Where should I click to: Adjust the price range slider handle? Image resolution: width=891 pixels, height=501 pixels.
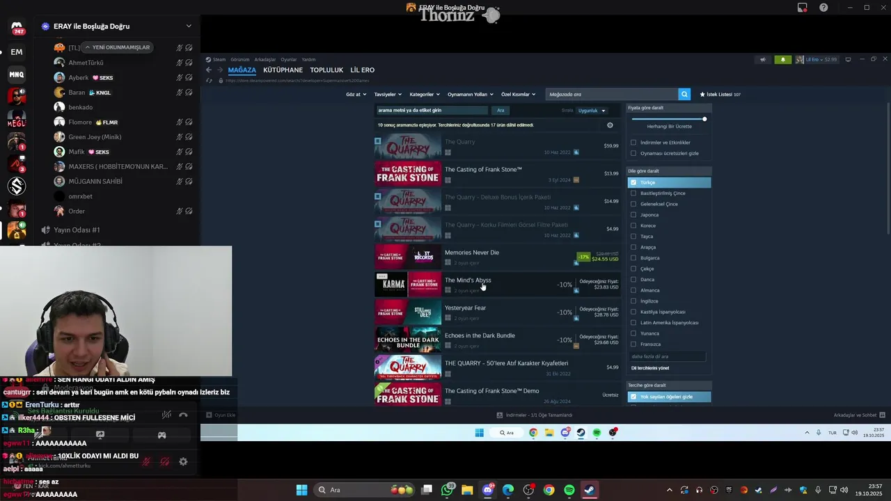coord(704,119)
